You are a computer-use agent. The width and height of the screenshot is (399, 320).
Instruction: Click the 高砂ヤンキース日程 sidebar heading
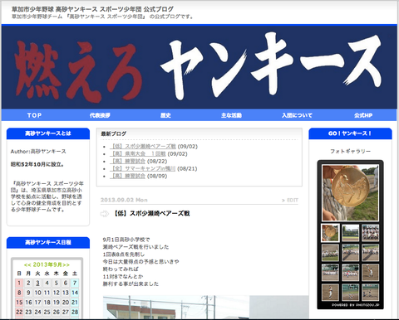point(48,243)
